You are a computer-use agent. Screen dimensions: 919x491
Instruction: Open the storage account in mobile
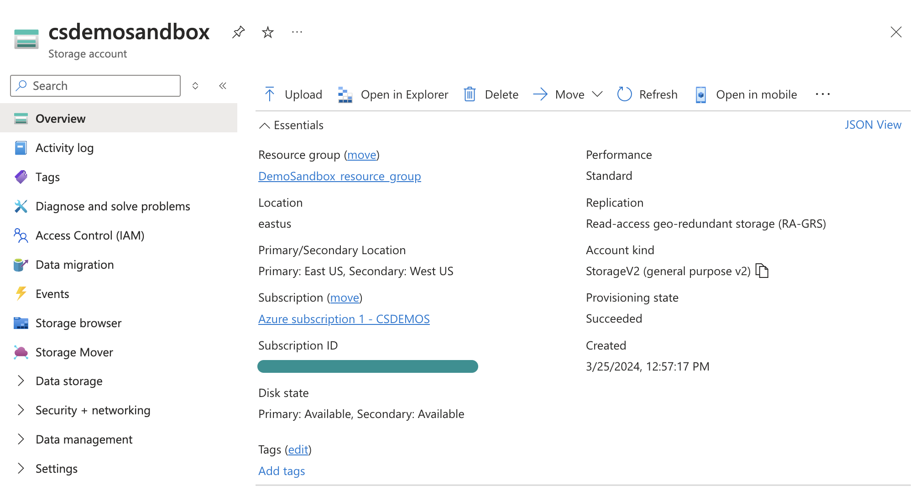(x=745, y=94)
